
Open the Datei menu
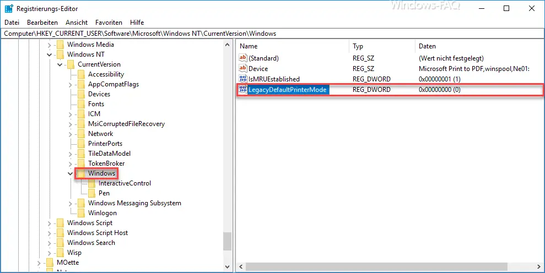click(x=12, y=22)
